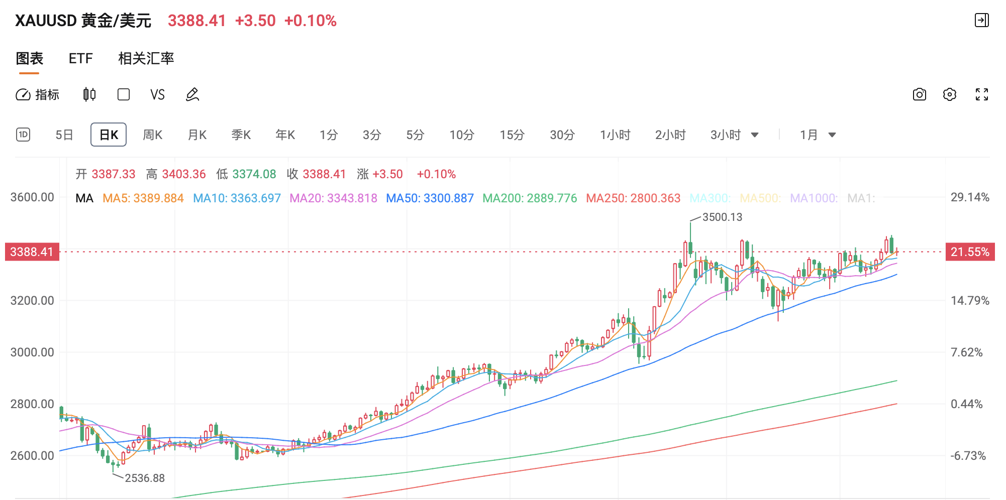This screenshot has width=1006, height=500.
Task: Enable the faded MA300 indicator
Action: (x=710, y=198)
